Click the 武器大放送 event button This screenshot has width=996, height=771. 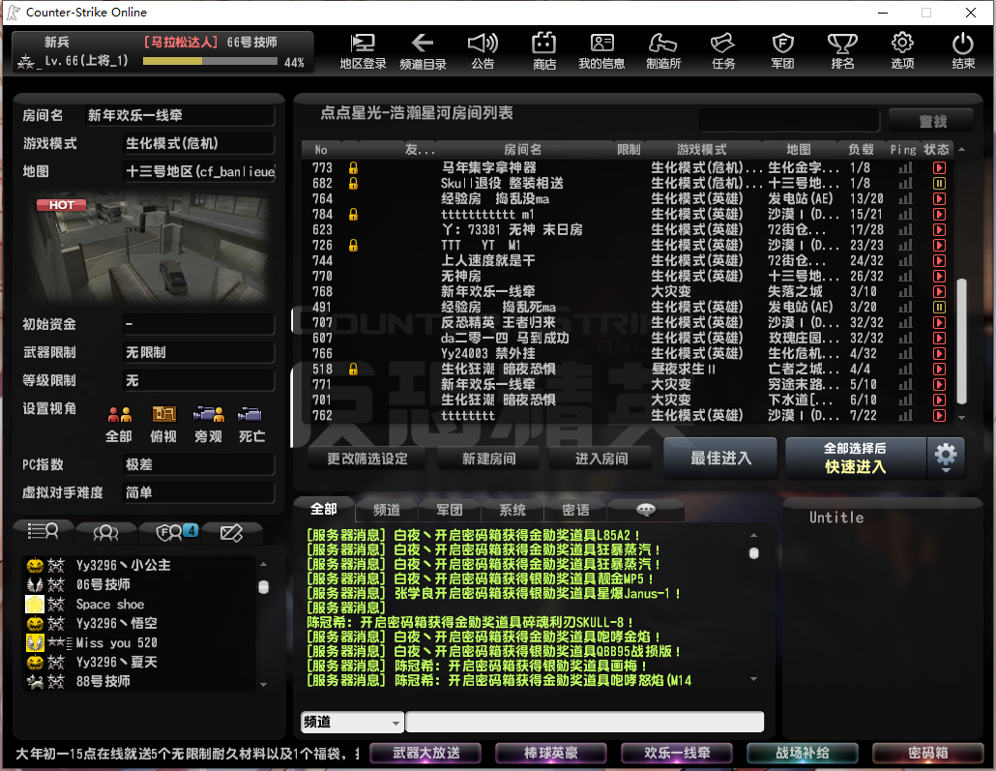425,754
